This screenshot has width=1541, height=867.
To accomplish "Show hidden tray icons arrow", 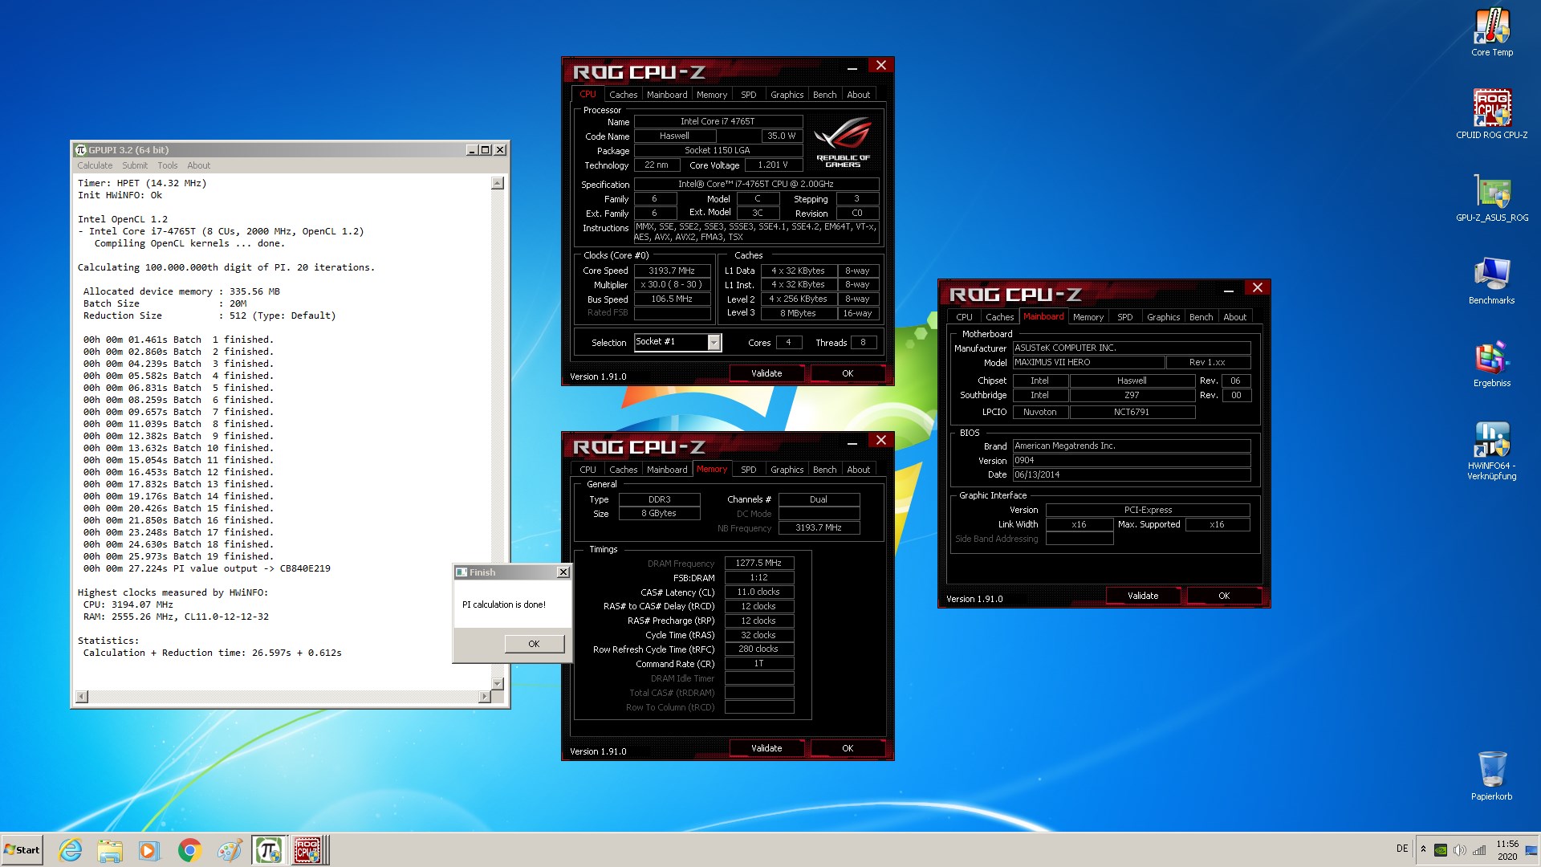I will click(x=1423, y=849).
